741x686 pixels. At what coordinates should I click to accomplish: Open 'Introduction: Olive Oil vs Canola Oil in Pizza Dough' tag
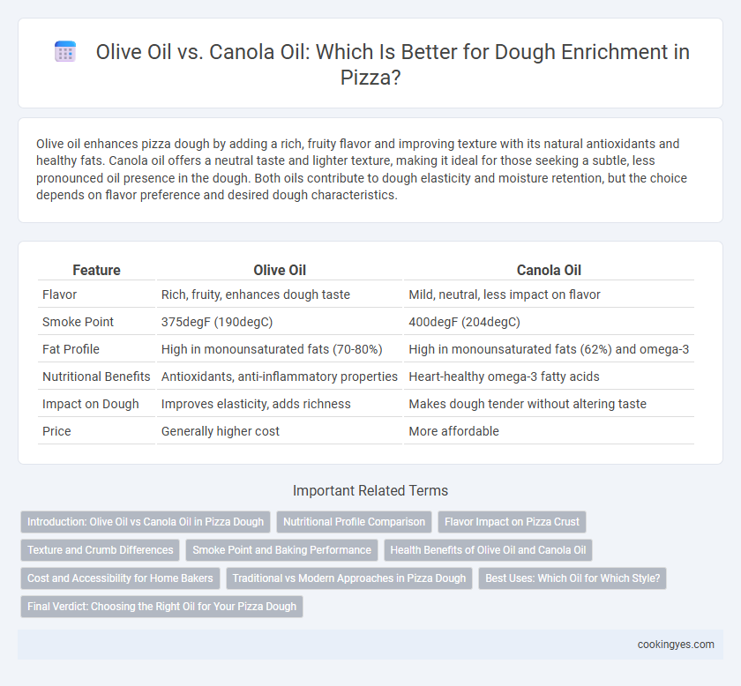(146, 522)
